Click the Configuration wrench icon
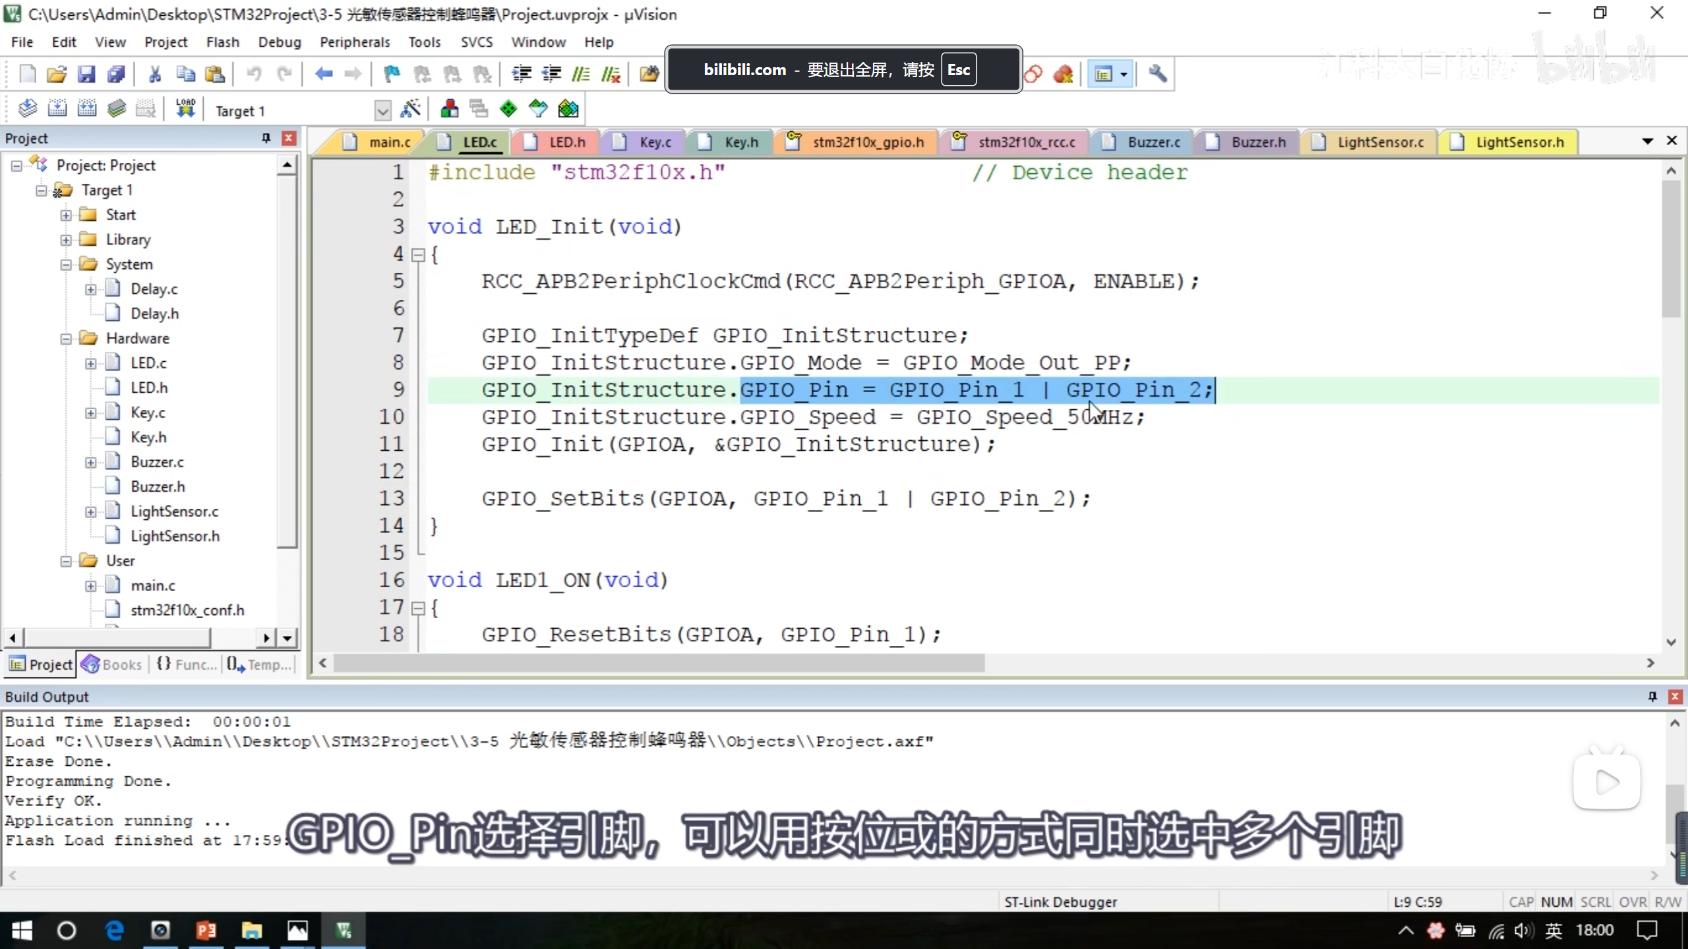1688x949 pixels. (1157, 74)
